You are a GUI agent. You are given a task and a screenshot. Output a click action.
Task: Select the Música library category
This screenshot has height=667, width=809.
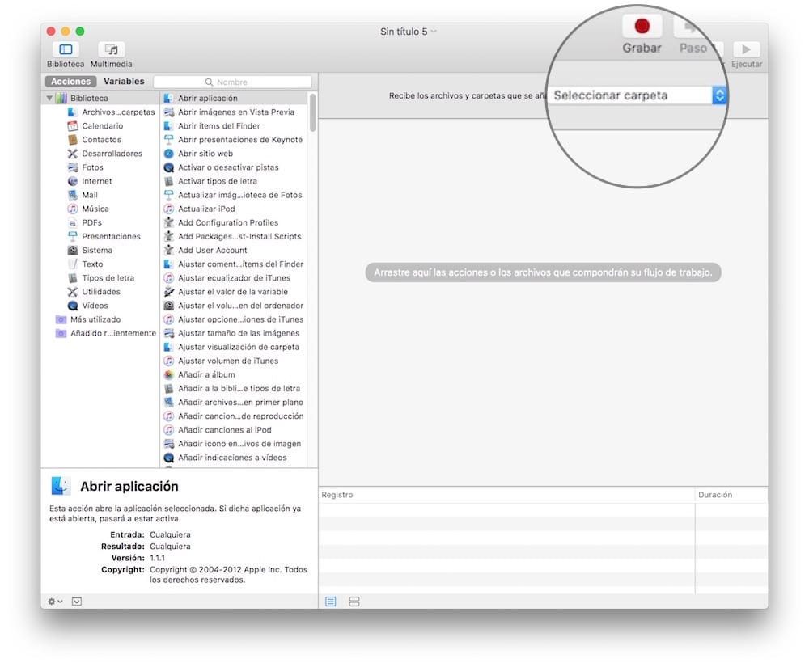click(95, 209)
